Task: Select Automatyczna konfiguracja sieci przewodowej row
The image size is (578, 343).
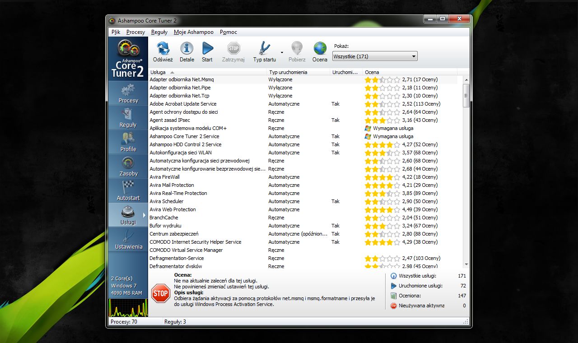Action: point(303,161)
